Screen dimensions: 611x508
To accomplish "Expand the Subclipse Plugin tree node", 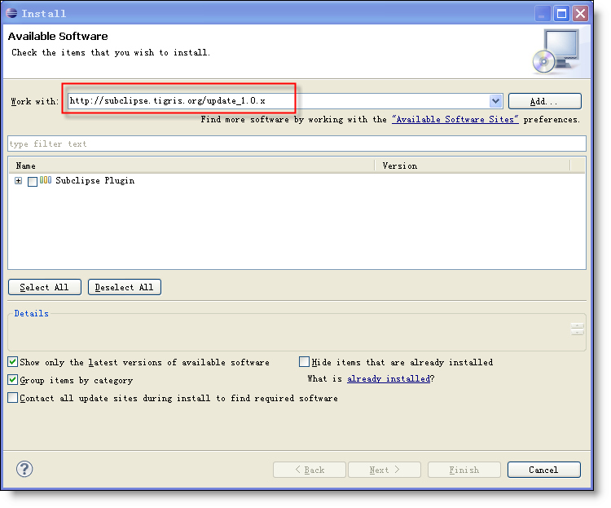I will (x=18, y=181).
